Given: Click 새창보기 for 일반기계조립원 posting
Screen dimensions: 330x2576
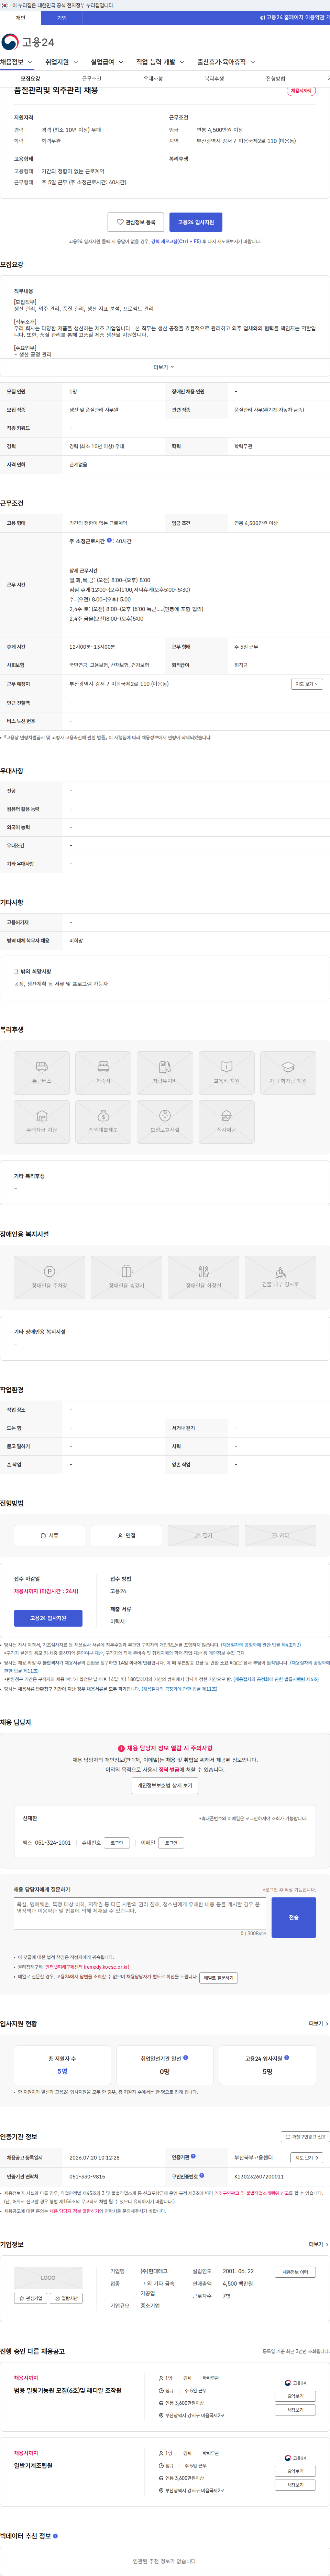Looking at the screenshot, I should pyautogui.click(x=295, y=2485).
